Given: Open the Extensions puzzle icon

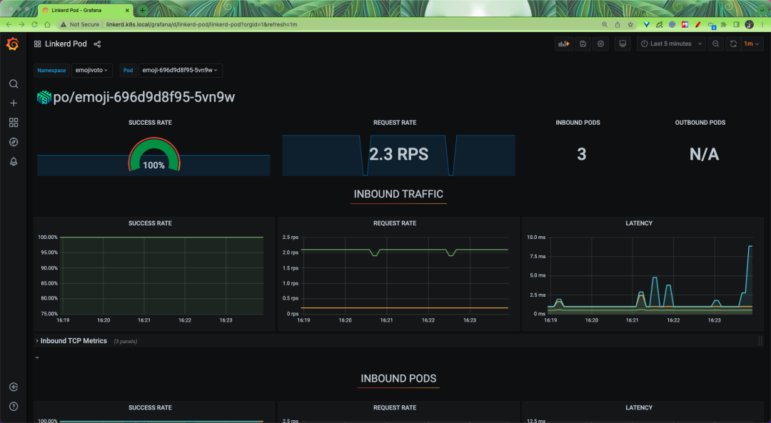Looking at the screenshot, I should point(723,24).
